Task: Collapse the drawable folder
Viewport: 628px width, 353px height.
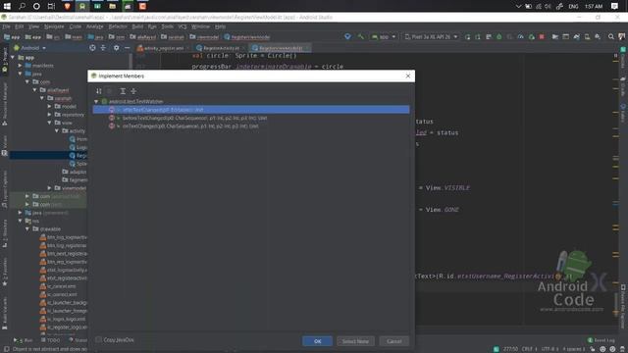Action: click(27, 228)
